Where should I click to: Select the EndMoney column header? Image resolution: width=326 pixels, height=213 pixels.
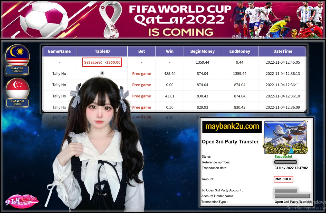pyautogui.click(x=240, y=51)
